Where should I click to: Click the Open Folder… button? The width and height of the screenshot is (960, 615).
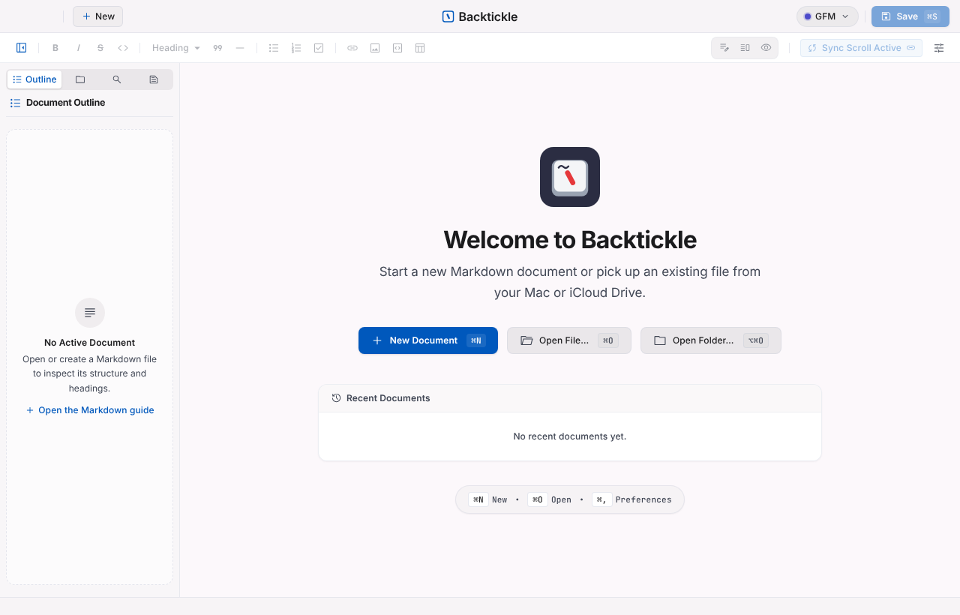[711, 340]
